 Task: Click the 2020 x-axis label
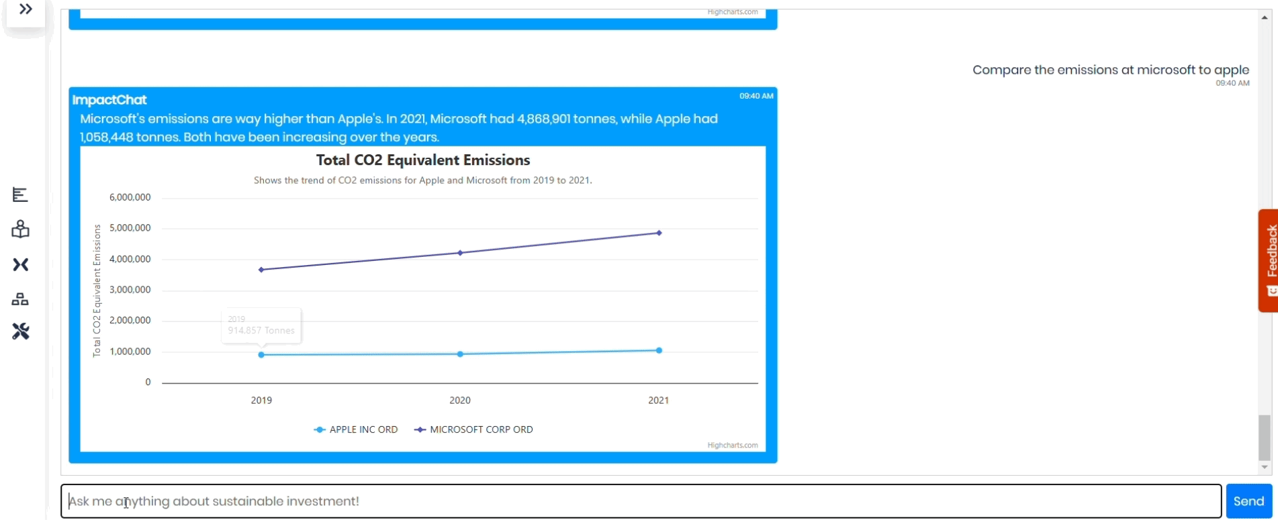point(460,401)
